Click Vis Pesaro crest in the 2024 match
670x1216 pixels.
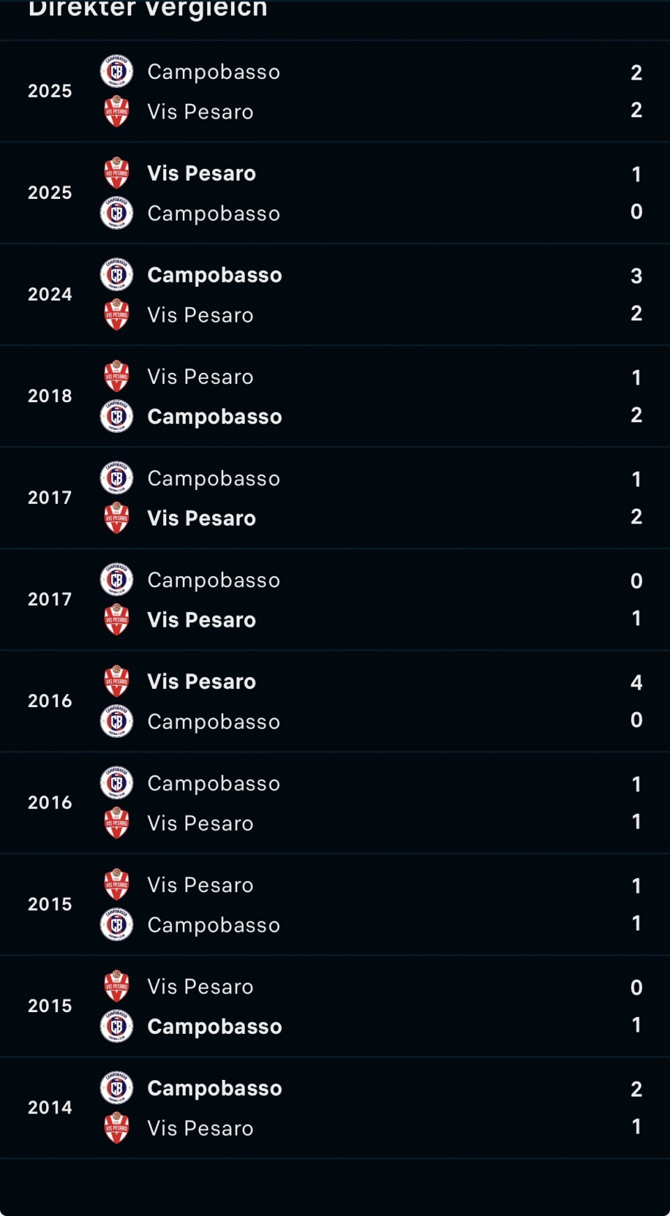pyautogui.click(x=117, y=315)
